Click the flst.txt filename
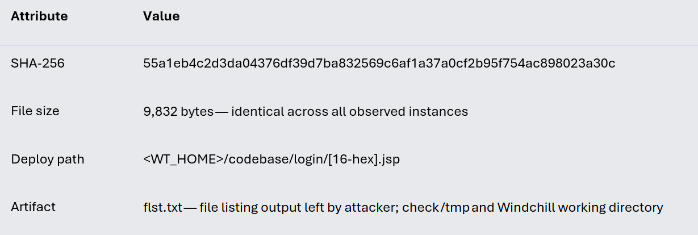This screenshot has width=698, height=235. 163,208
